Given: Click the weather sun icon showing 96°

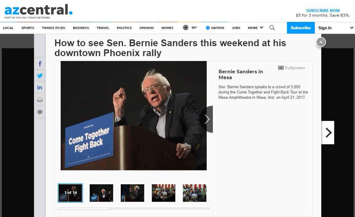Looking at the screenshot, I should [185, 28].
